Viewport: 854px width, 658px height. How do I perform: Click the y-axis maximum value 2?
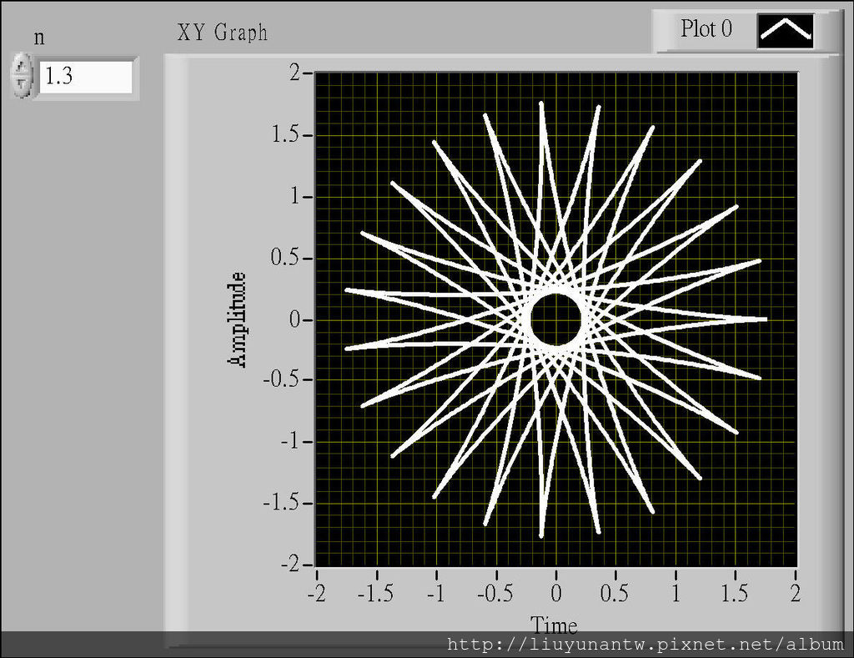[295, 72]
